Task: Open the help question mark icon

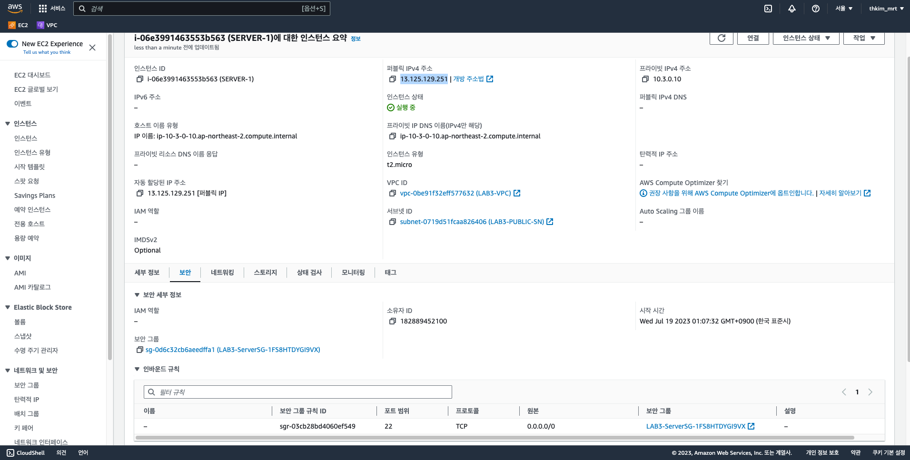Action: [816, 9]
